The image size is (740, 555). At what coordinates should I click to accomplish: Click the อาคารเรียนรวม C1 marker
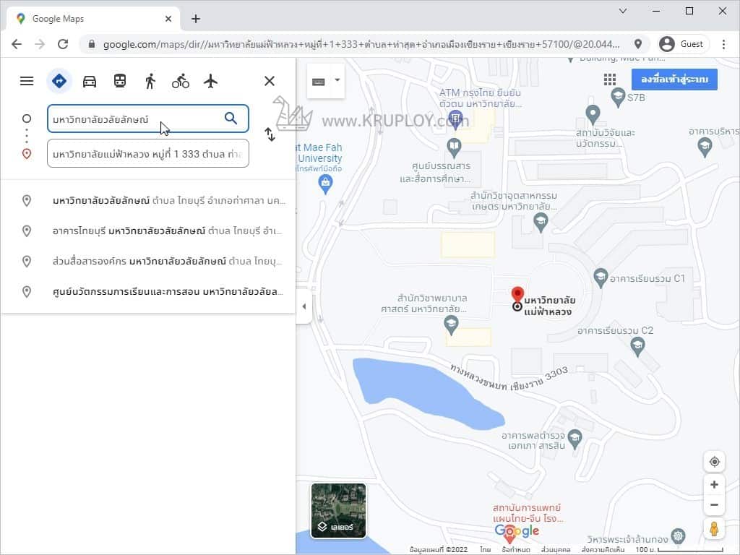[601, 277]
